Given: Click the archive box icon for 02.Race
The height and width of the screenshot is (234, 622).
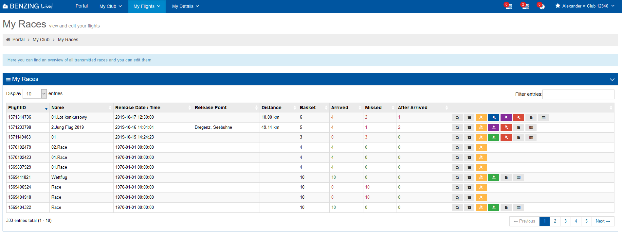Looking at the screenshot, I should click(469, 148).
